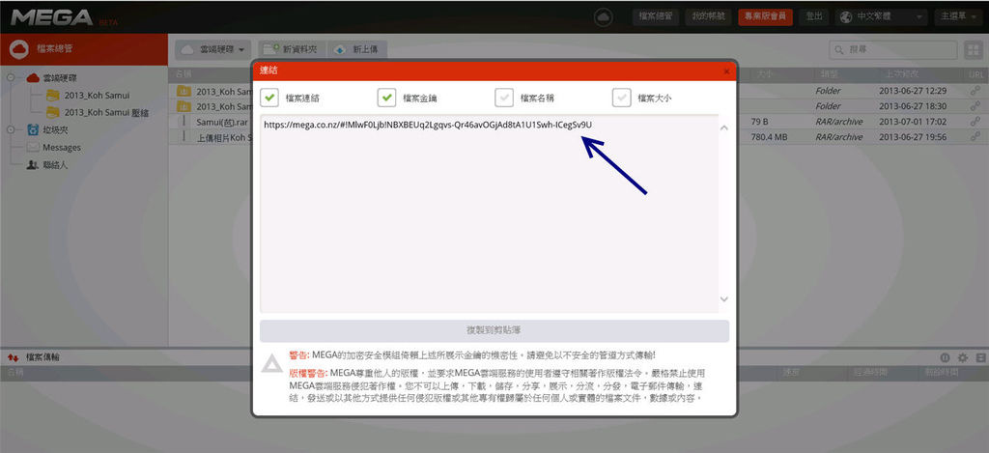Click the warning triangle icon in dialog

pos(272,364)
